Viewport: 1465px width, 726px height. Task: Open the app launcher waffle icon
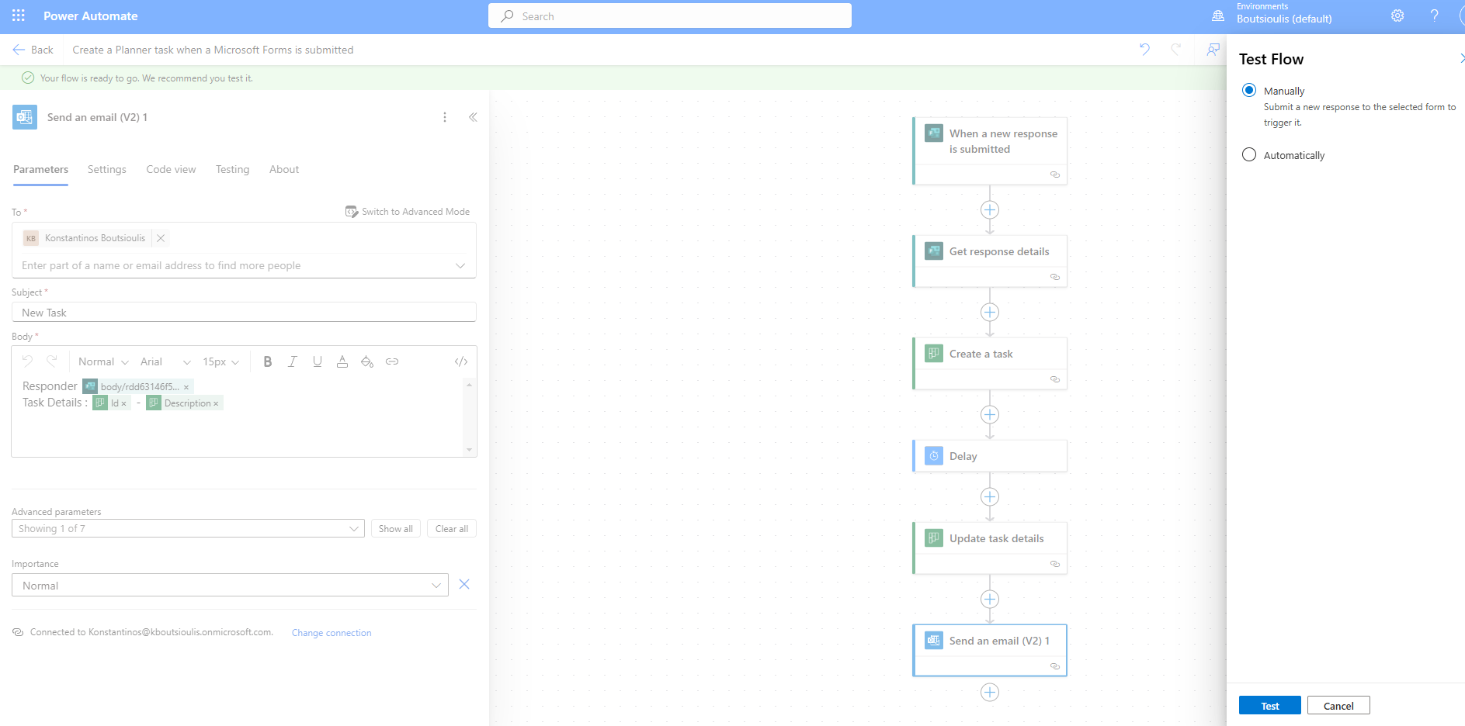point(19,16)
